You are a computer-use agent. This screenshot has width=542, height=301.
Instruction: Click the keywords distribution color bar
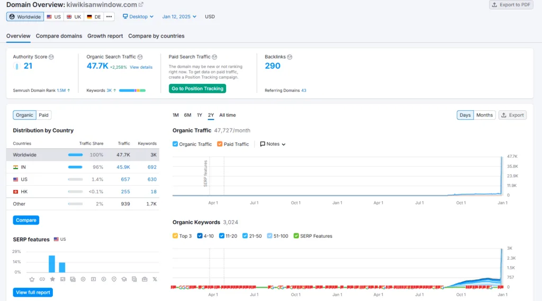pos(132,90)
